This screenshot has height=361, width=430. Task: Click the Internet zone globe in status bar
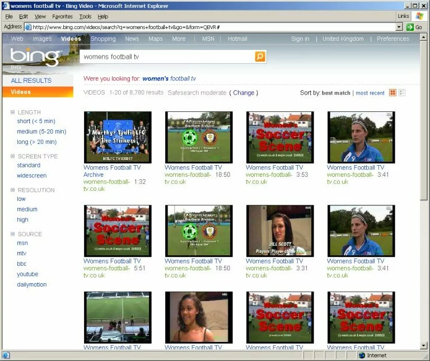click(362, 355)
